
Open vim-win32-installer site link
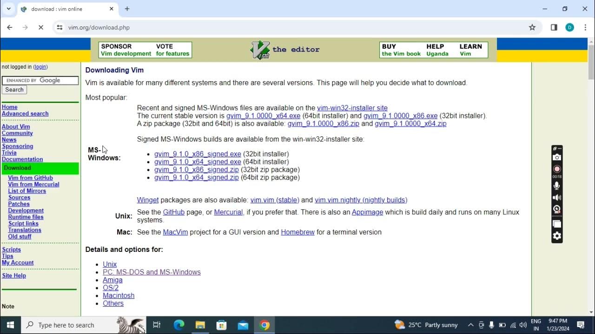tap(352, 108)
